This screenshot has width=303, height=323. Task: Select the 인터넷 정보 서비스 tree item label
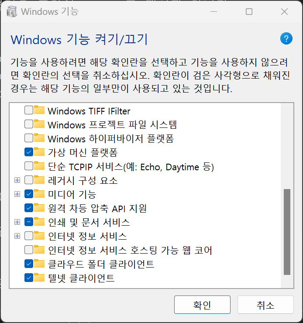click(x=87, y=236)
